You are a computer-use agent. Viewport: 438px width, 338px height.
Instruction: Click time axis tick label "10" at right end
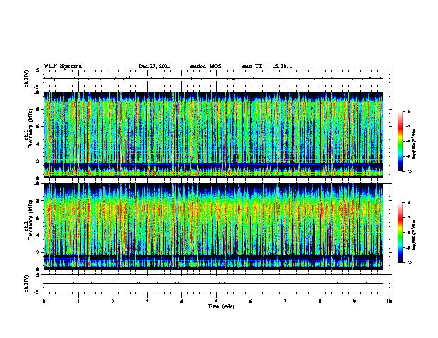point(389,302)
